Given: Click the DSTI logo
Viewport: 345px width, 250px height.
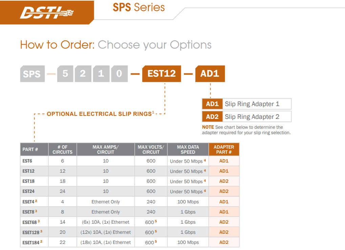Looking at the screenshot, I should coord(46,12).
